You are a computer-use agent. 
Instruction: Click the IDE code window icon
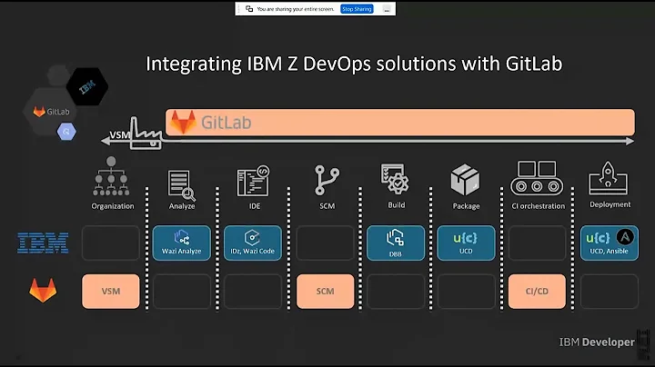pyautogui.click(x=253, y=181)
